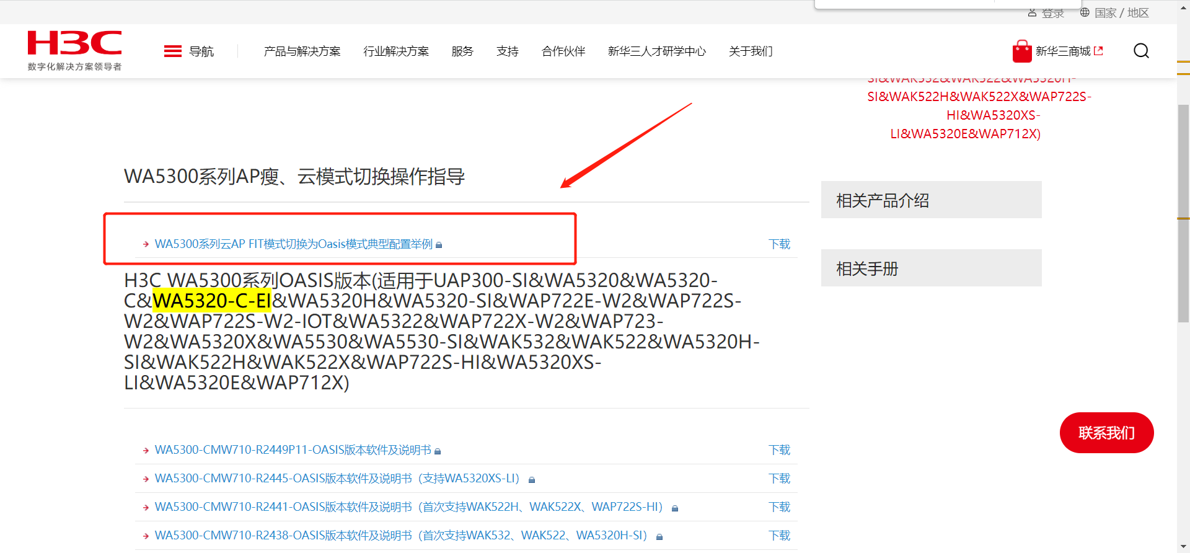Image resolution: width=1190 pixels, height=553 pixels.
Task: Click the 联系我们 contact button
Action: (x=1106, y=433)
